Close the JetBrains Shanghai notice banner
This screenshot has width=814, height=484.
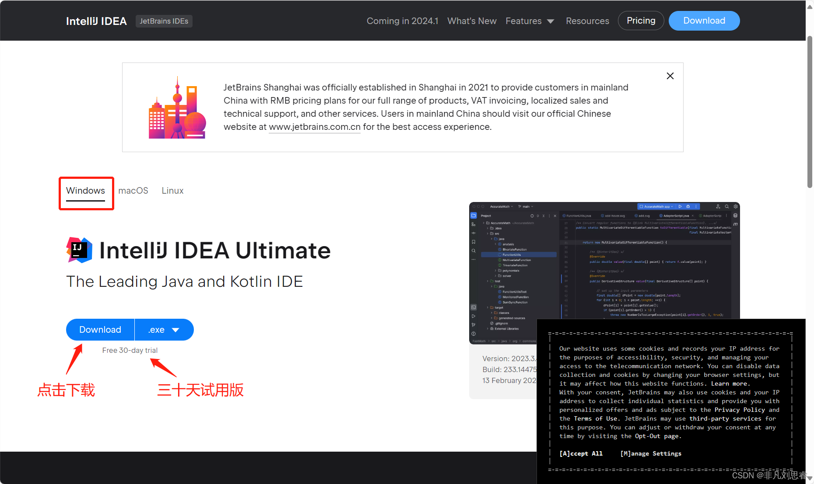(670, 76)
